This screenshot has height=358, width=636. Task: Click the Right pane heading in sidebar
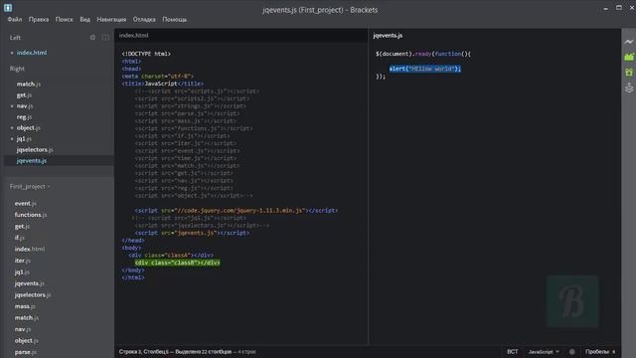[17, 69]
